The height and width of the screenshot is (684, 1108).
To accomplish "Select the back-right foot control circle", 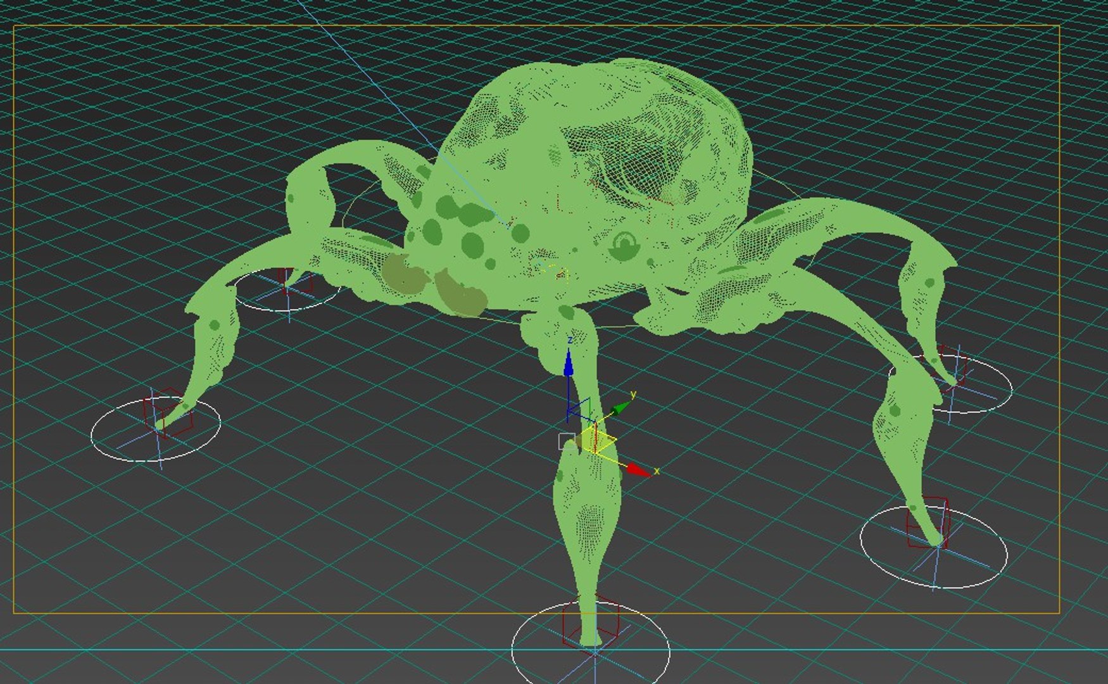I will (950, 383).
